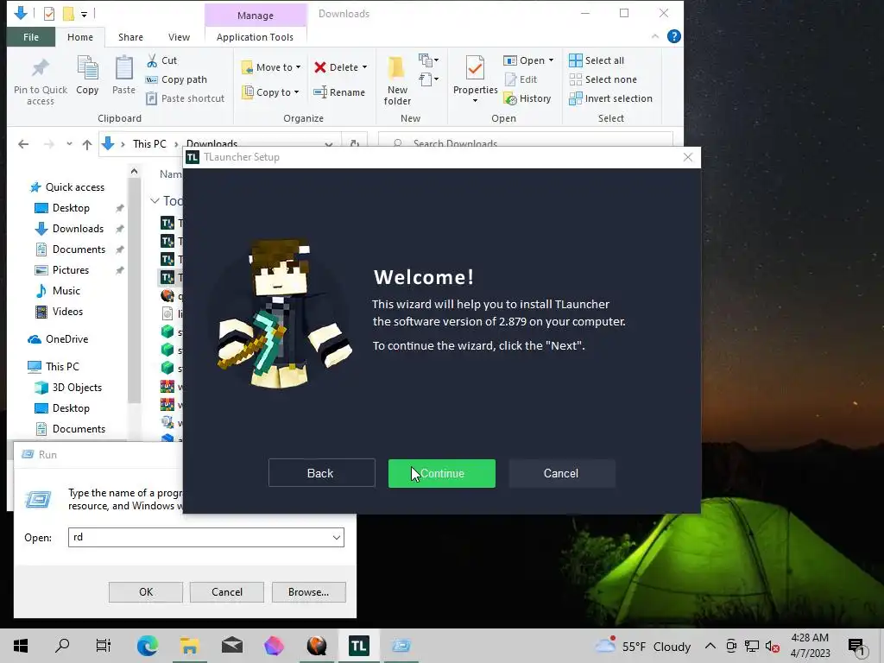Click the Cut scissors icon
The image size is (884, 663).
152,60
